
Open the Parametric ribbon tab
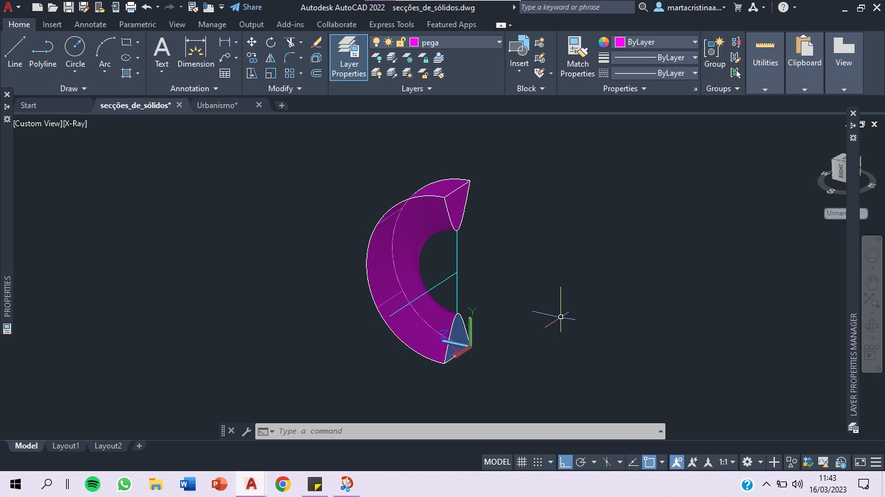[x=137, y=25]
